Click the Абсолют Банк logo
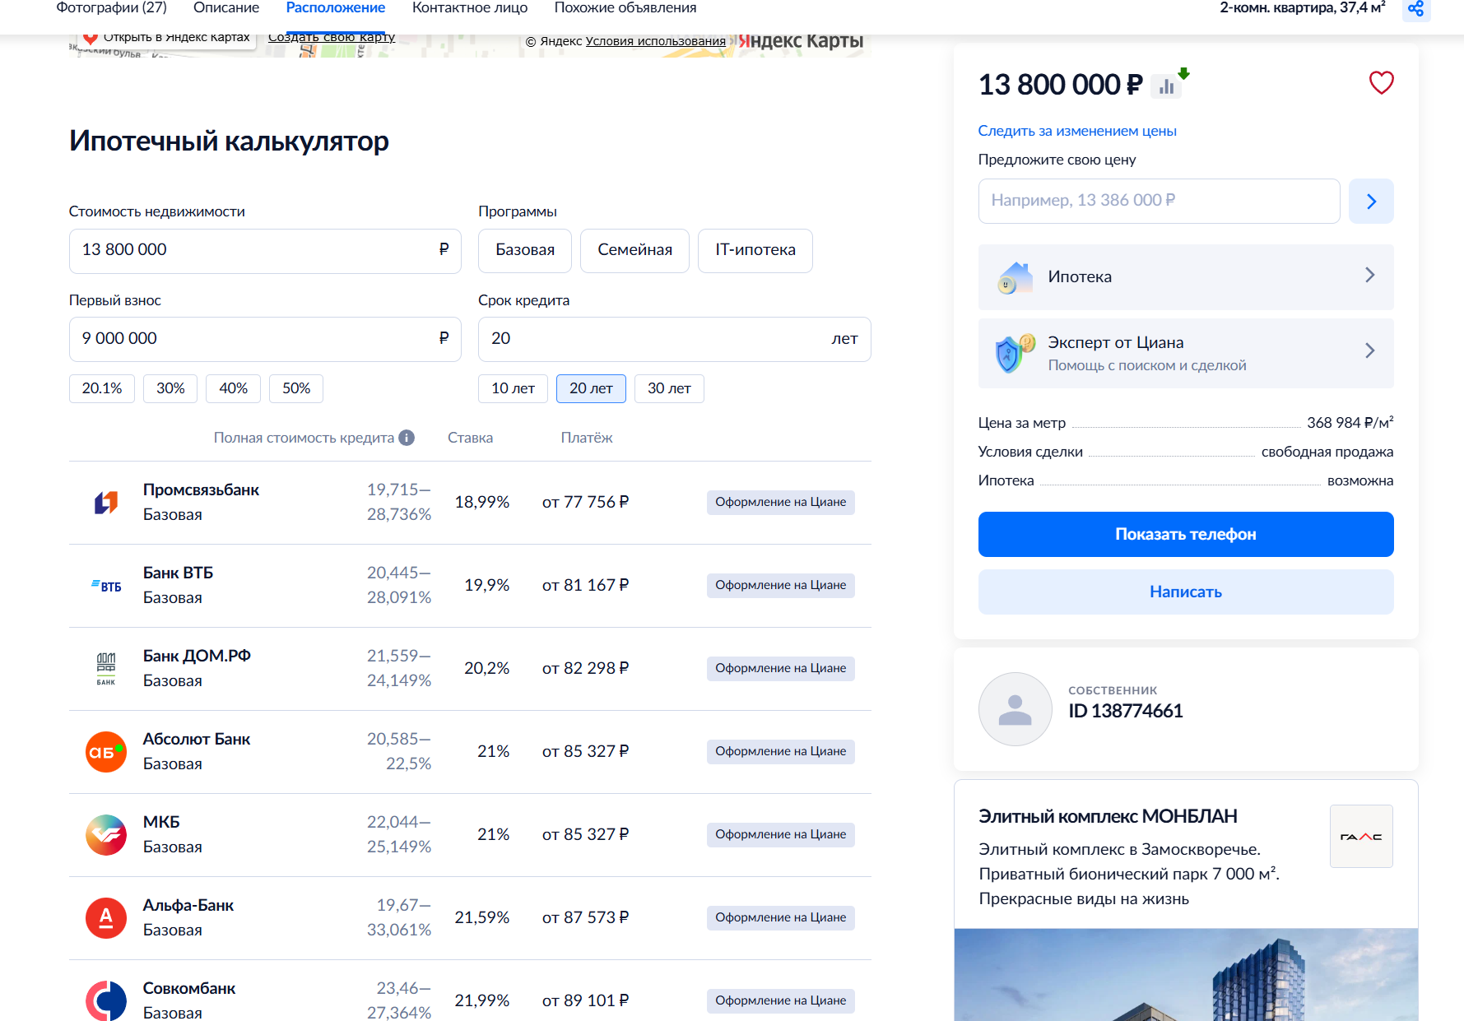 point(106,751)
